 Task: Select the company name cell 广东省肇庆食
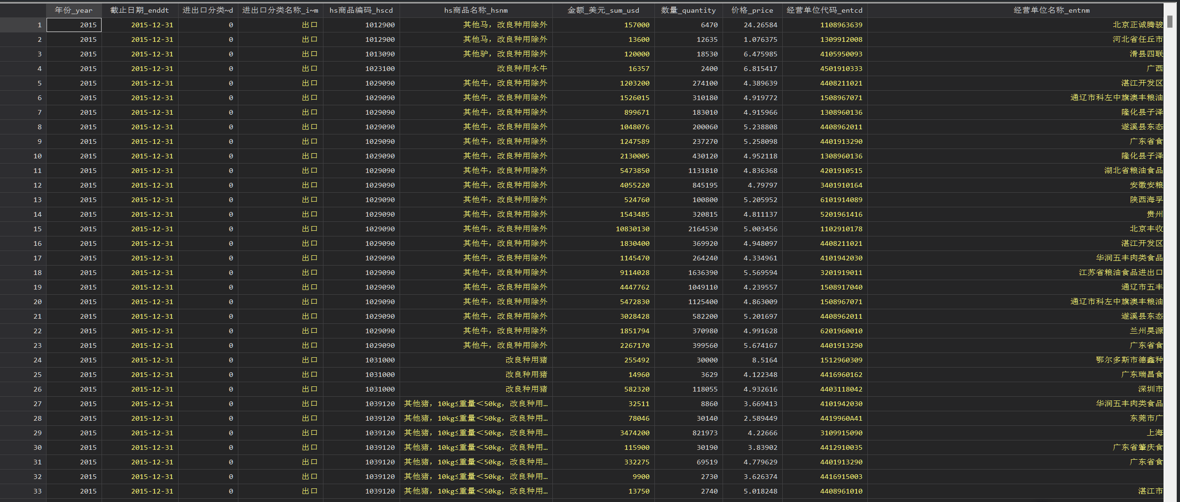coord(1015,447)
